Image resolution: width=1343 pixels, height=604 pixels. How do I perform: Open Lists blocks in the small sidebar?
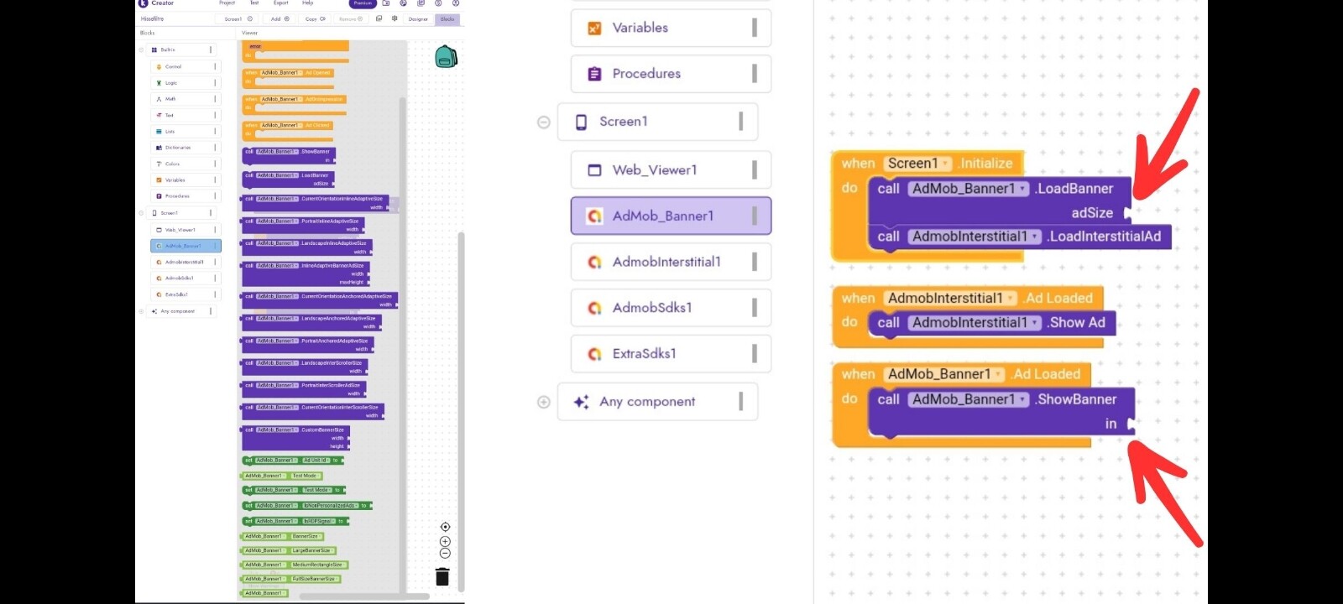click(186, 132)
